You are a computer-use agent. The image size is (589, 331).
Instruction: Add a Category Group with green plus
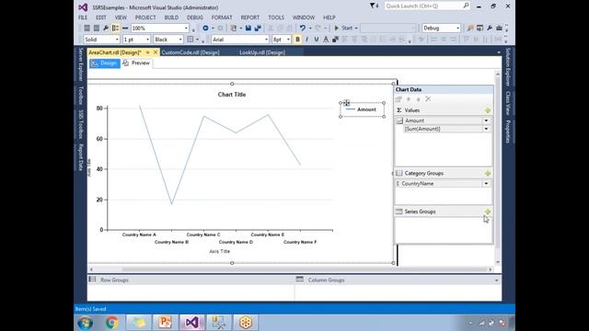click(x=488, y=174)
